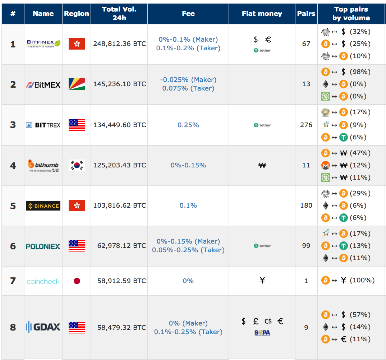Screen dimensions: 386x360
Task: Click the tether logo in Bittrex row
Action: (x=262, y=125)
